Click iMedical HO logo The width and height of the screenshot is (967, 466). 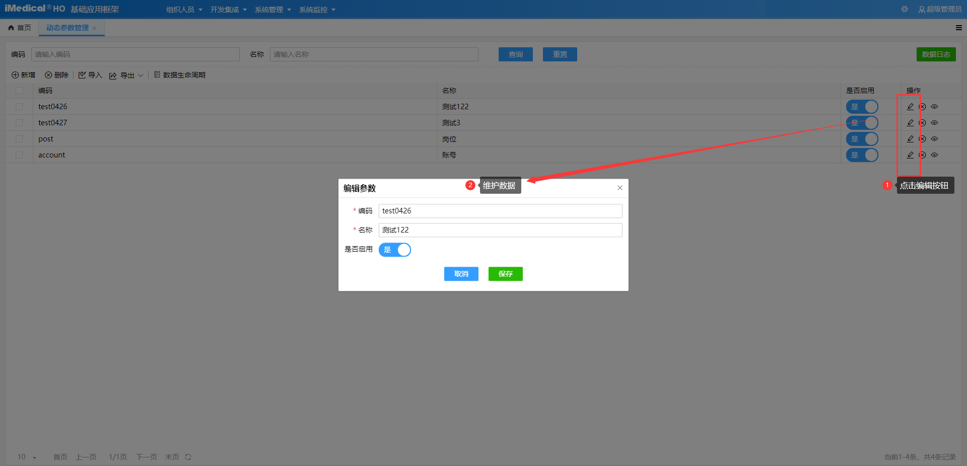(x=35, y=9)
